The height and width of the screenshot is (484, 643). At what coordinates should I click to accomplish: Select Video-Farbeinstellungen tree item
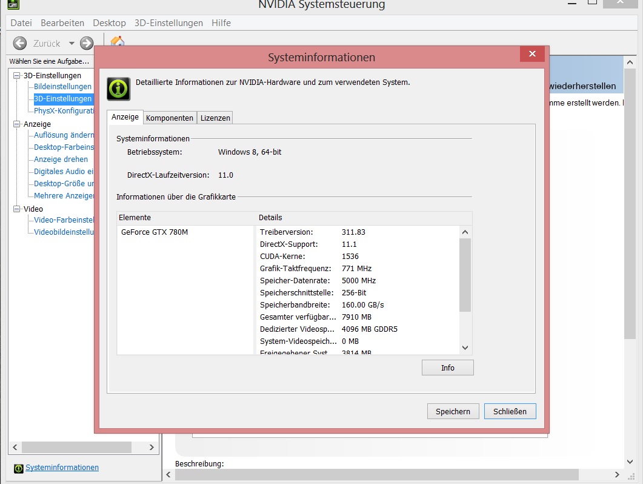(64, 220)
